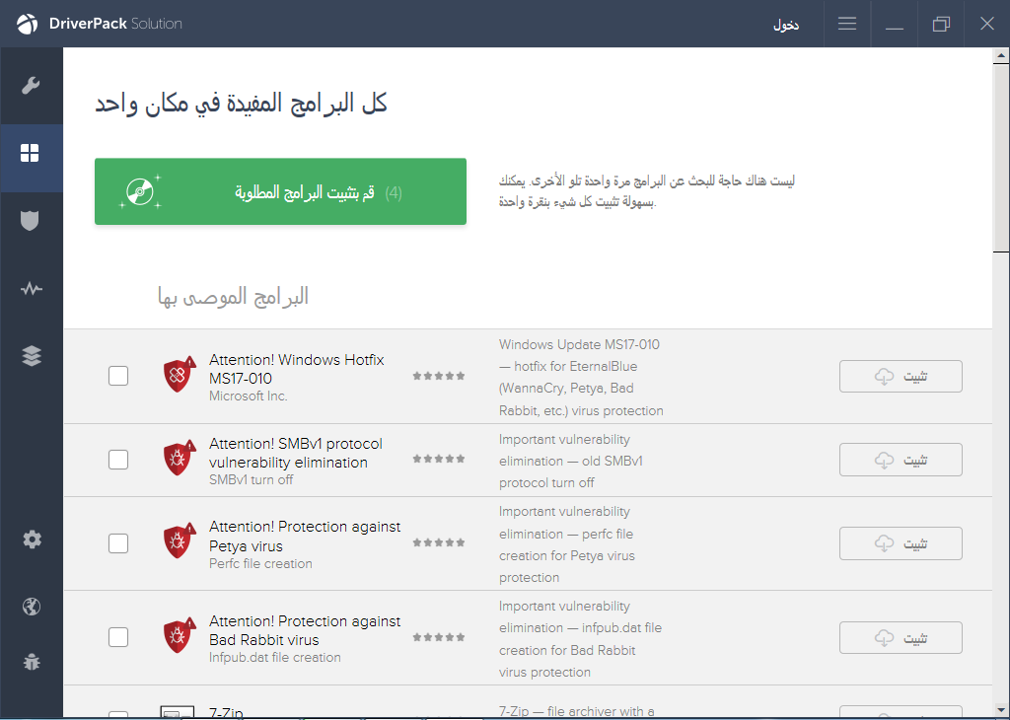This screenshot has width=1010, height=720.
Task: Click the star rating for Bad Rabbit row
Action: pos(439,637)
